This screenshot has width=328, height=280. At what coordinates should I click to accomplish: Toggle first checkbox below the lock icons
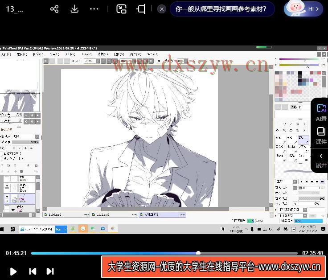point(2,153)
